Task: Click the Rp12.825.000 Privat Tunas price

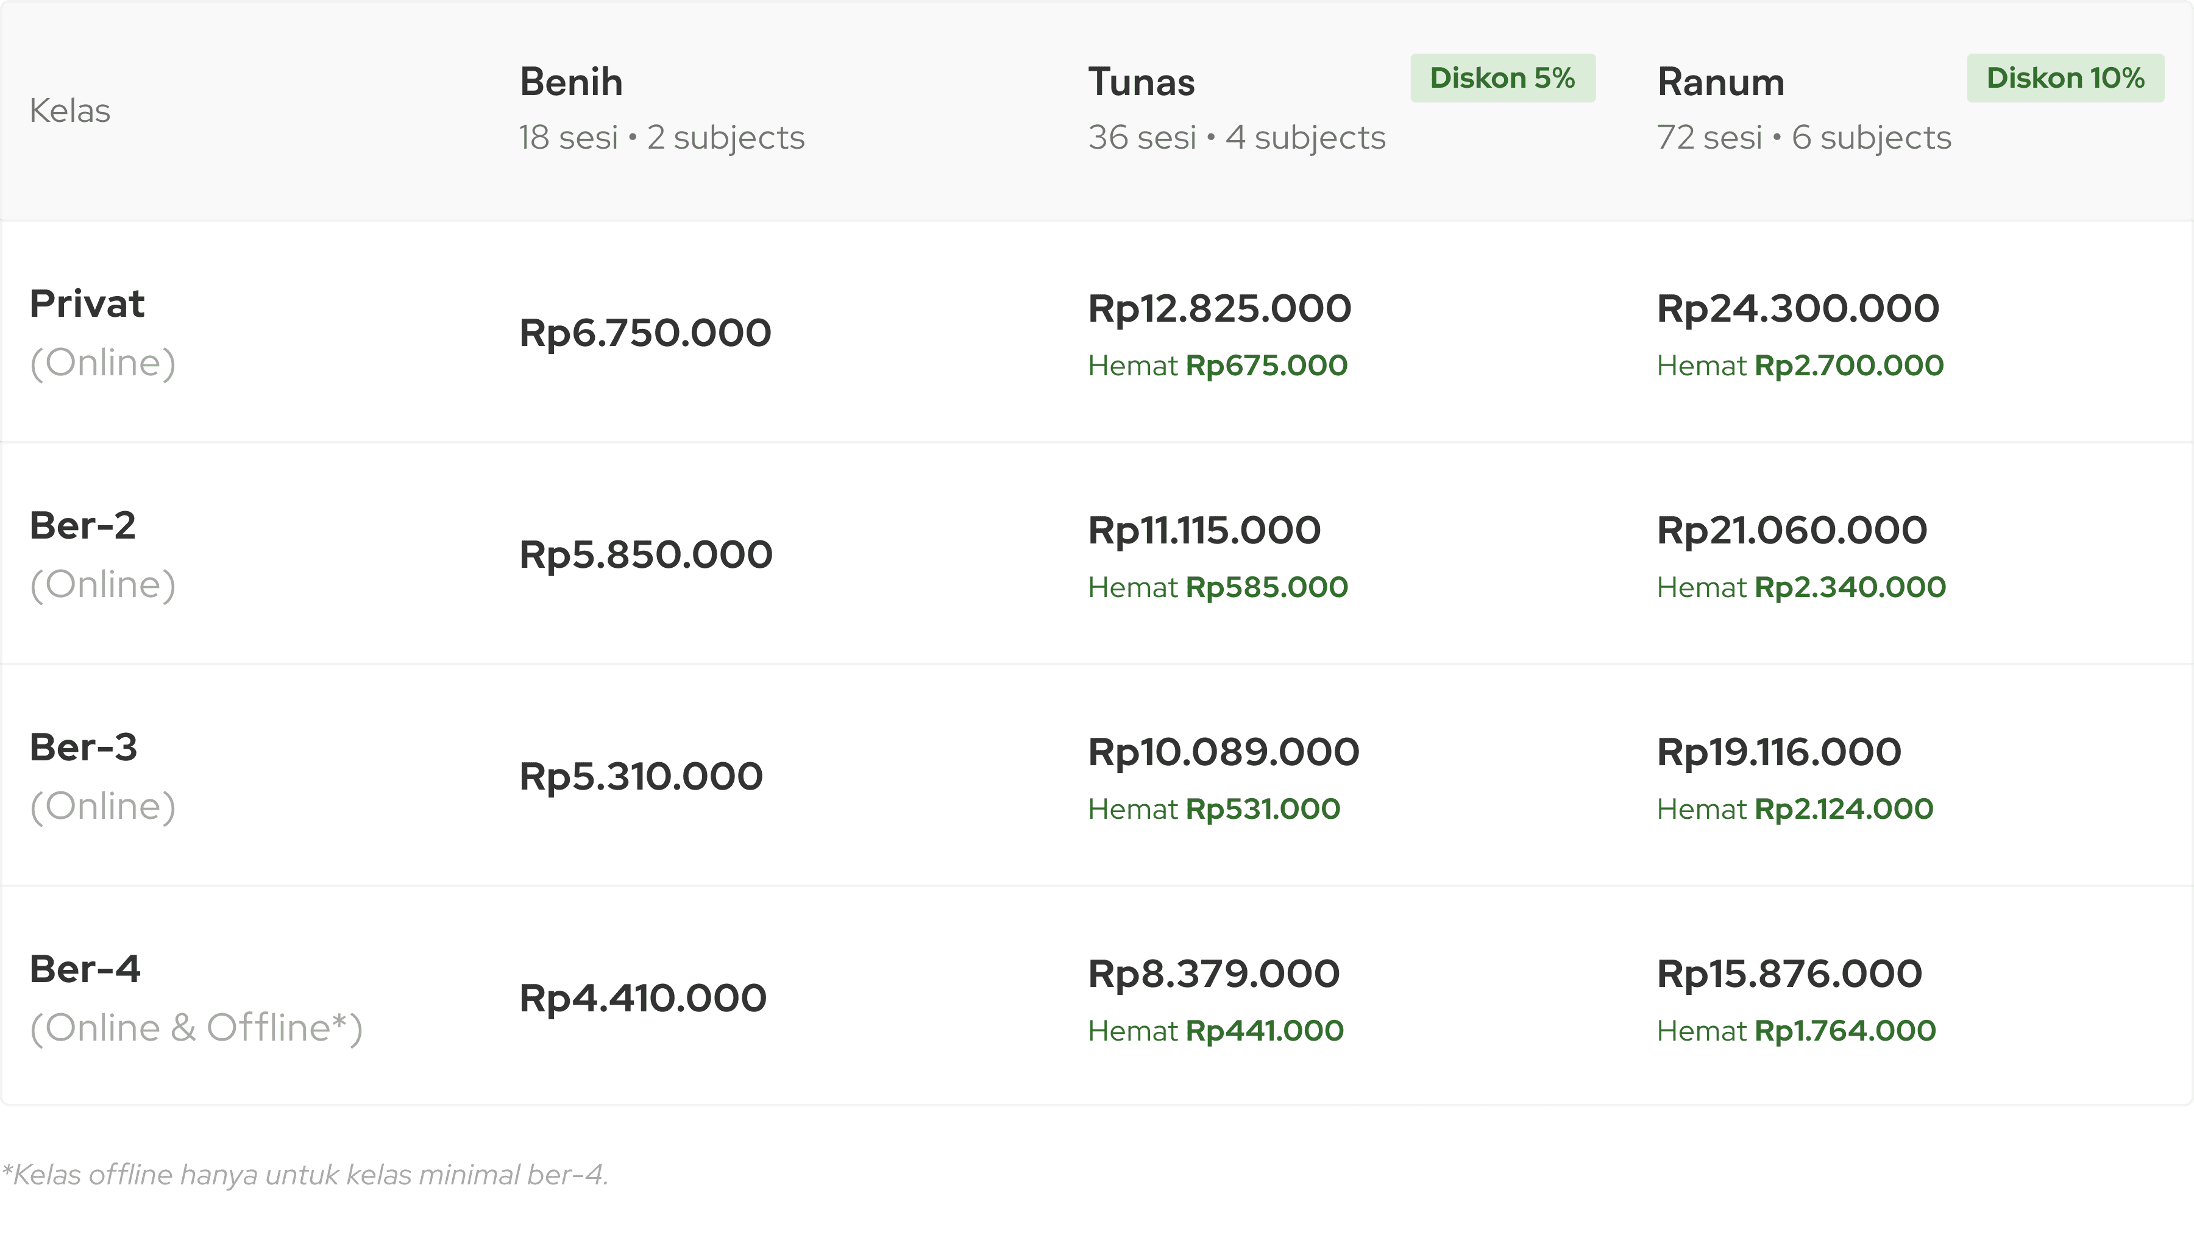Action: pyautogui.click(x=1219, y=308)
